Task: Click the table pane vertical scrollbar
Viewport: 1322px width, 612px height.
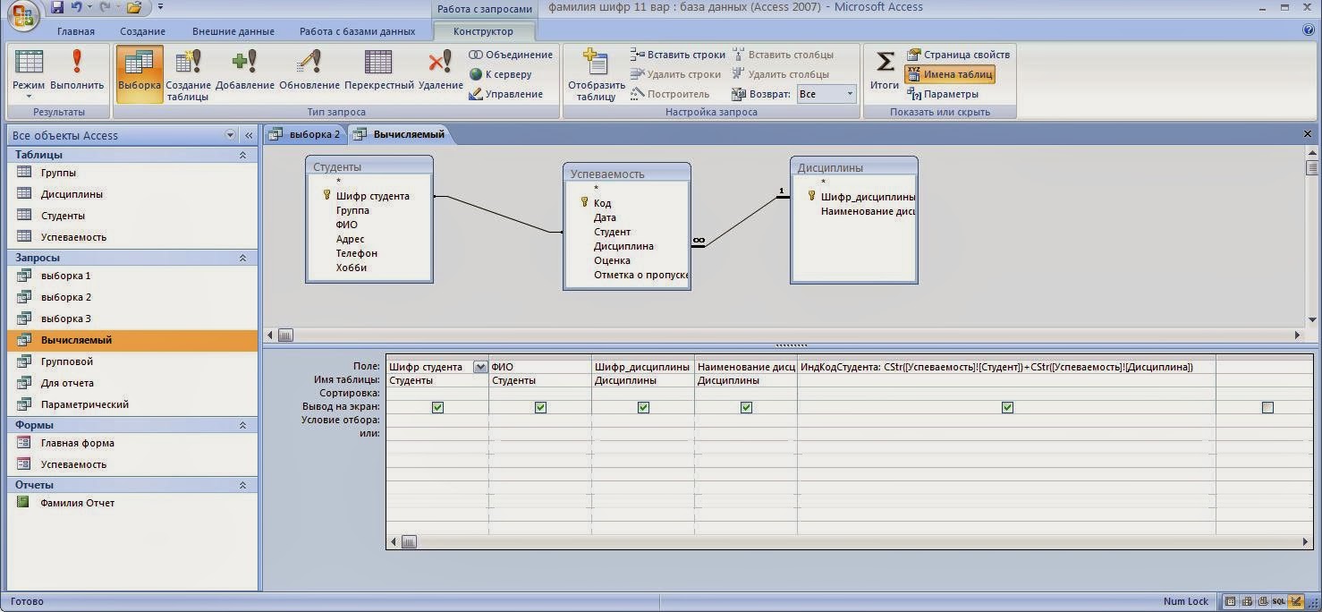Action: [1312, 236]
